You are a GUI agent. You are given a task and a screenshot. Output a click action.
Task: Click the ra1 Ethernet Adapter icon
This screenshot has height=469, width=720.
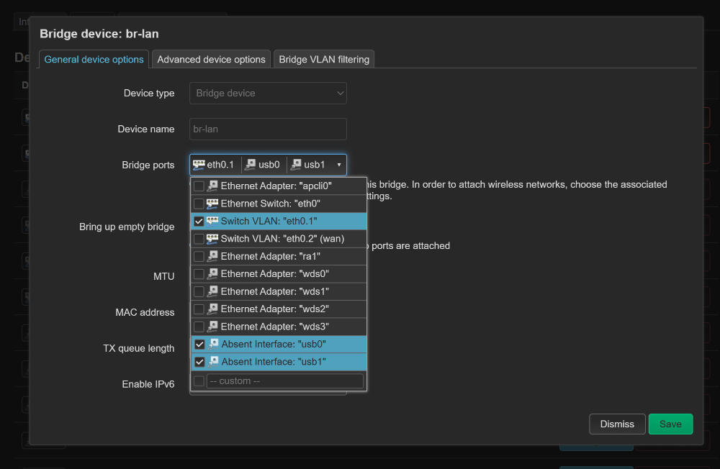212,256
